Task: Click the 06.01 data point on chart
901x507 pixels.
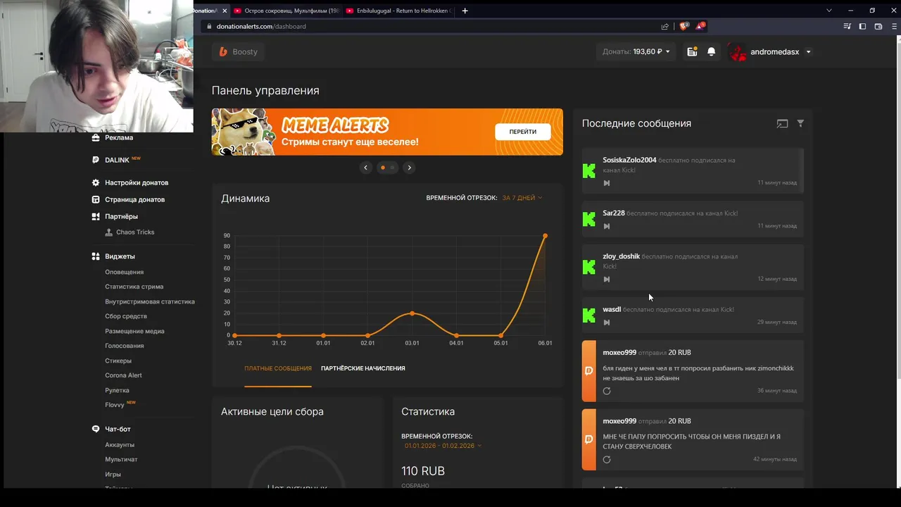Action: (x=545, y=236)
